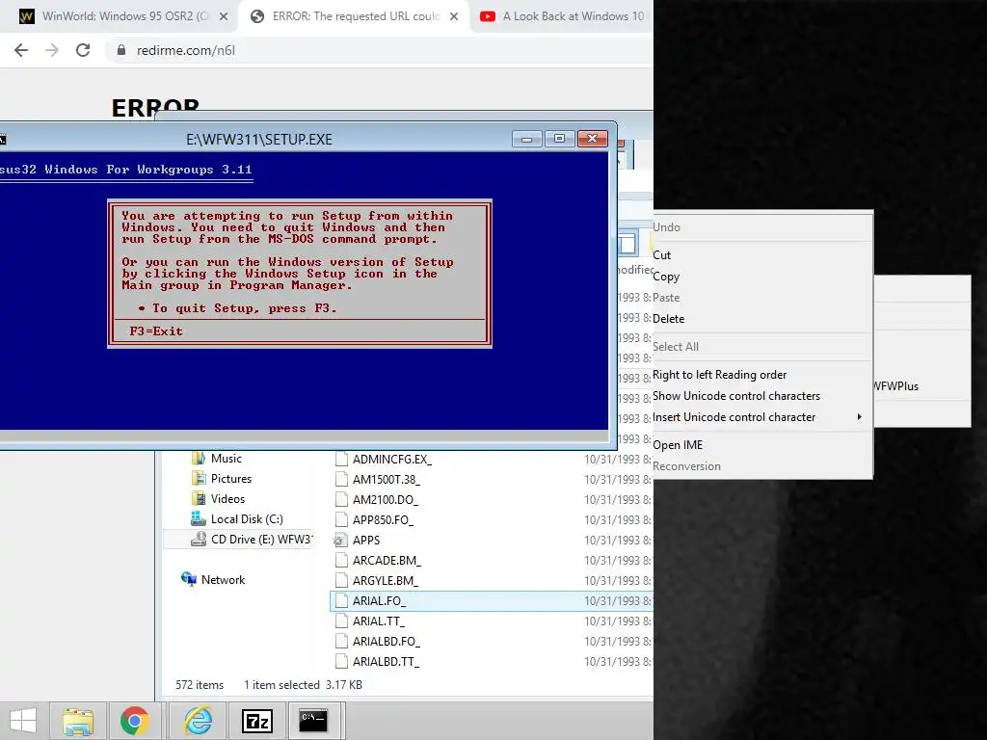Select file AM1500T.38_
987x740 pixels.
click(x=386, y=480)
